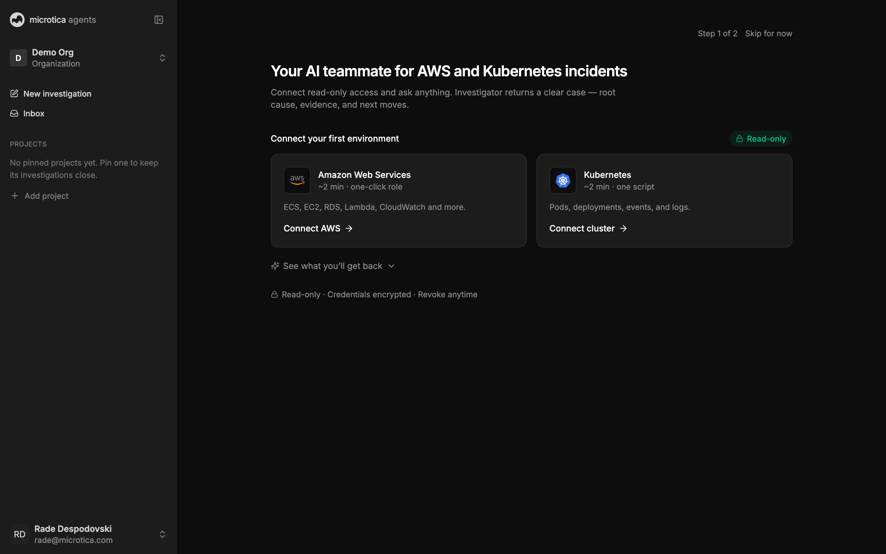Start a New investigation
This screenshot has width=886, height=554.
(50, 94)
